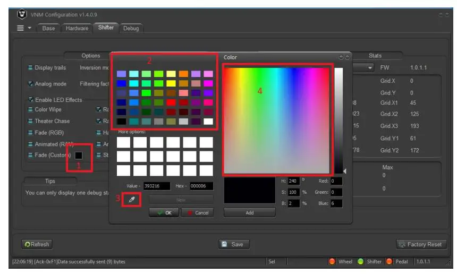Click inside the hue saturation color field
The width and height of the screenshot is (457, 274).
point(276,121)
